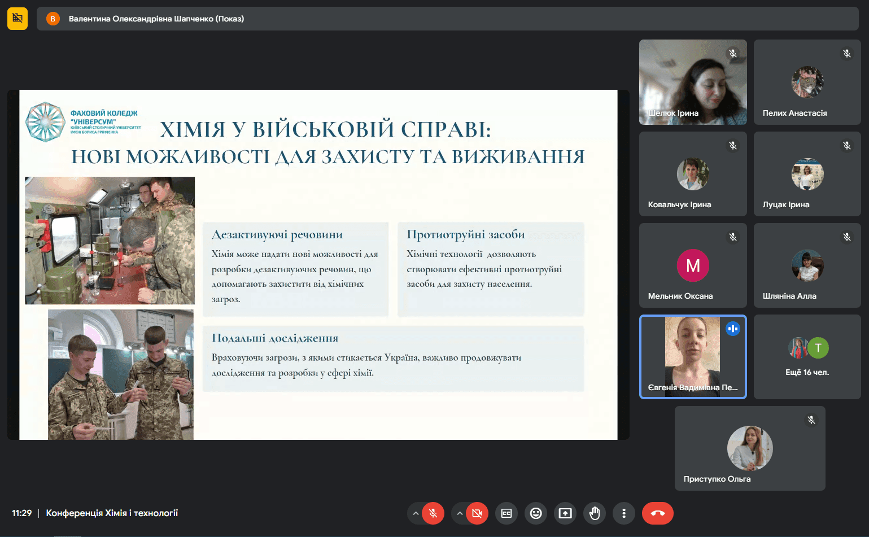Raise hand with the hand icon

pos(595,513)
